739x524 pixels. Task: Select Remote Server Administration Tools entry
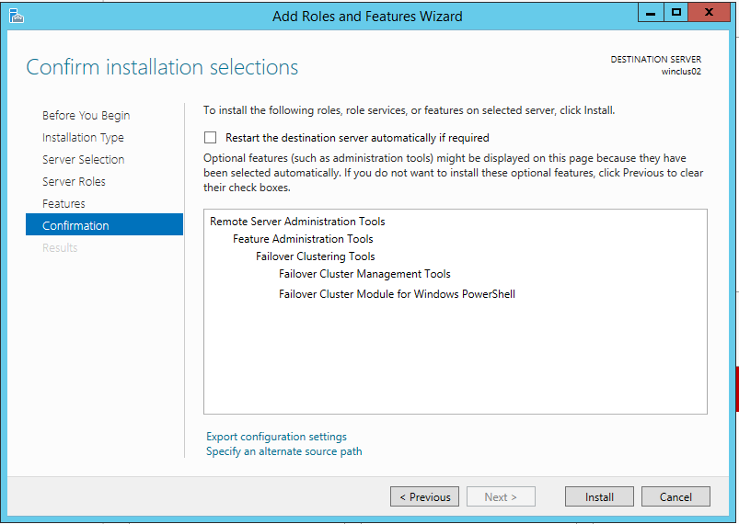297,222
